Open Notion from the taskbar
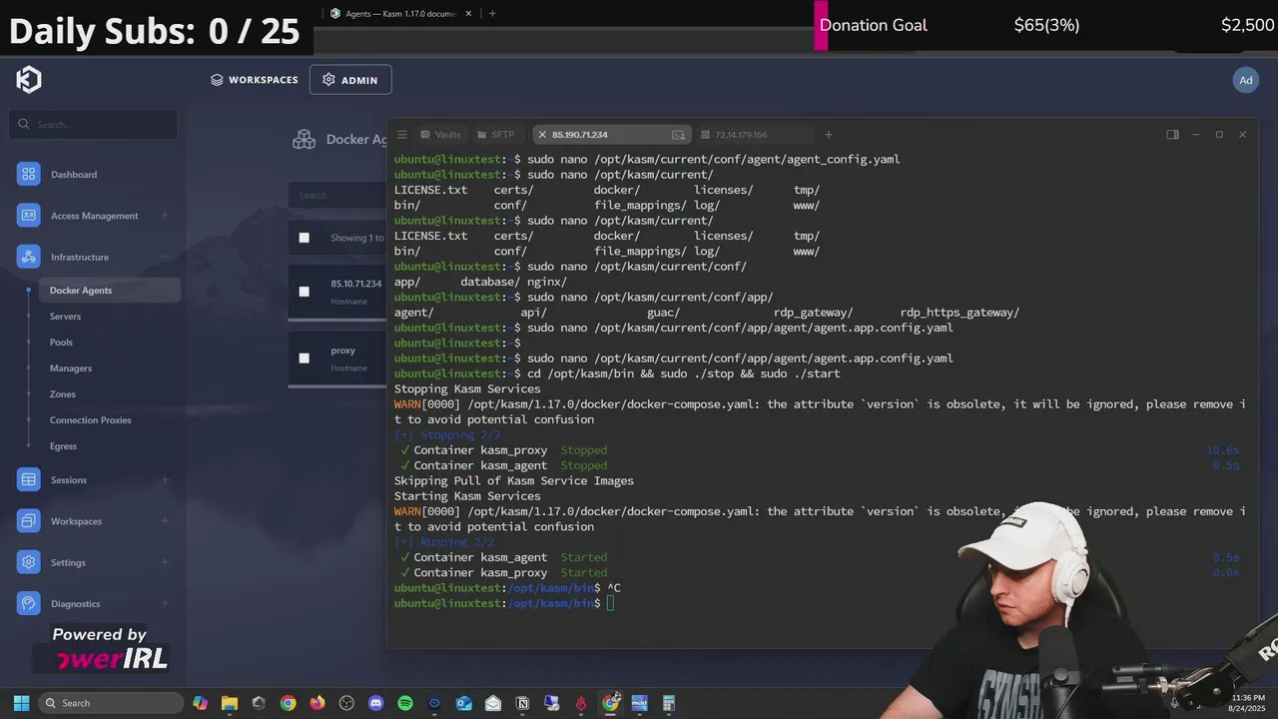 (522, 703)
